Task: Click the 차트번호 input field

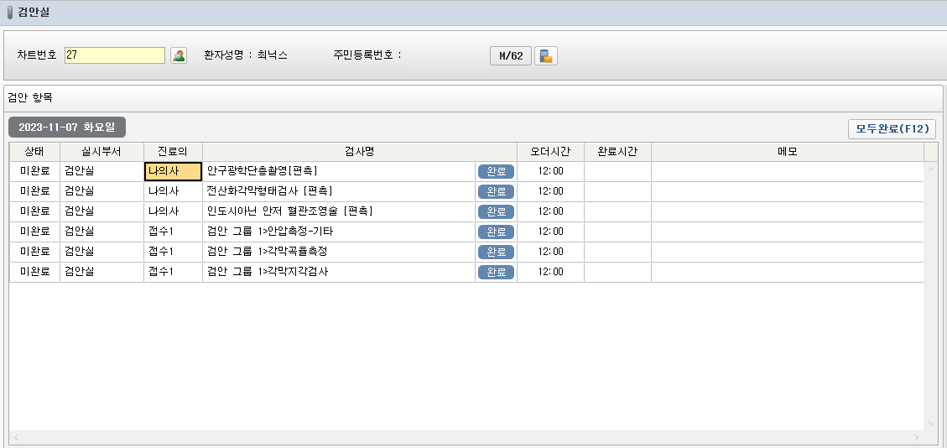Action: tap(115, 55)
